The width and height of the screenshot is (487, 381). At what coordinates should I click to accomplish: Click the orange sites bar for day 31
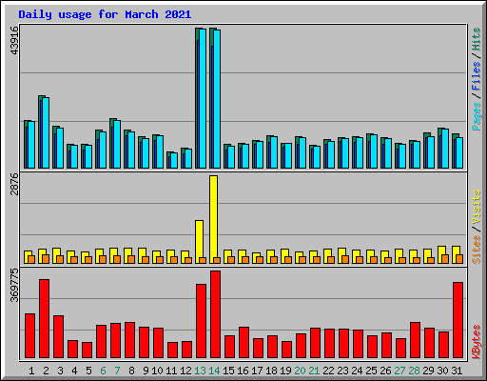tap(459, 259)
